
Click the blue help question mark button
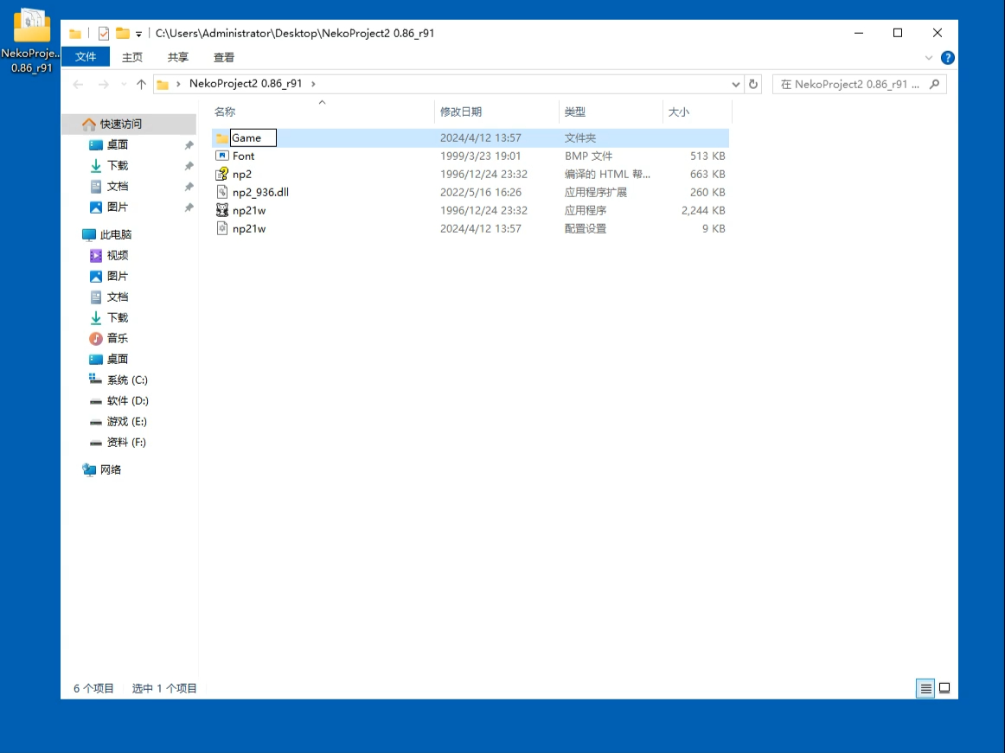(948, 58)
